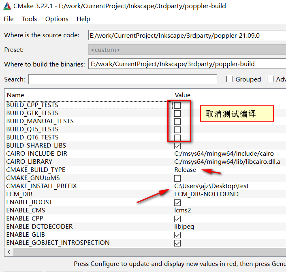Select the CMAKE_BUILD_TYPE row name
Screen dimensions: 286x272
pyautogui.click(x=36, y=170)
